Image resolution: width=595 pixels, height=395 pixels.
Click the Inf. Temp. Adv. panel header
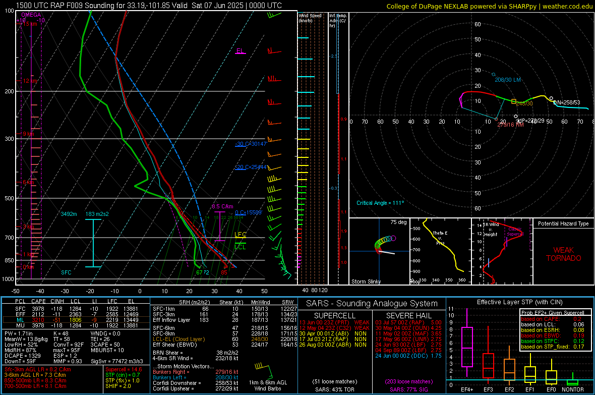click(x=338, y=21)
